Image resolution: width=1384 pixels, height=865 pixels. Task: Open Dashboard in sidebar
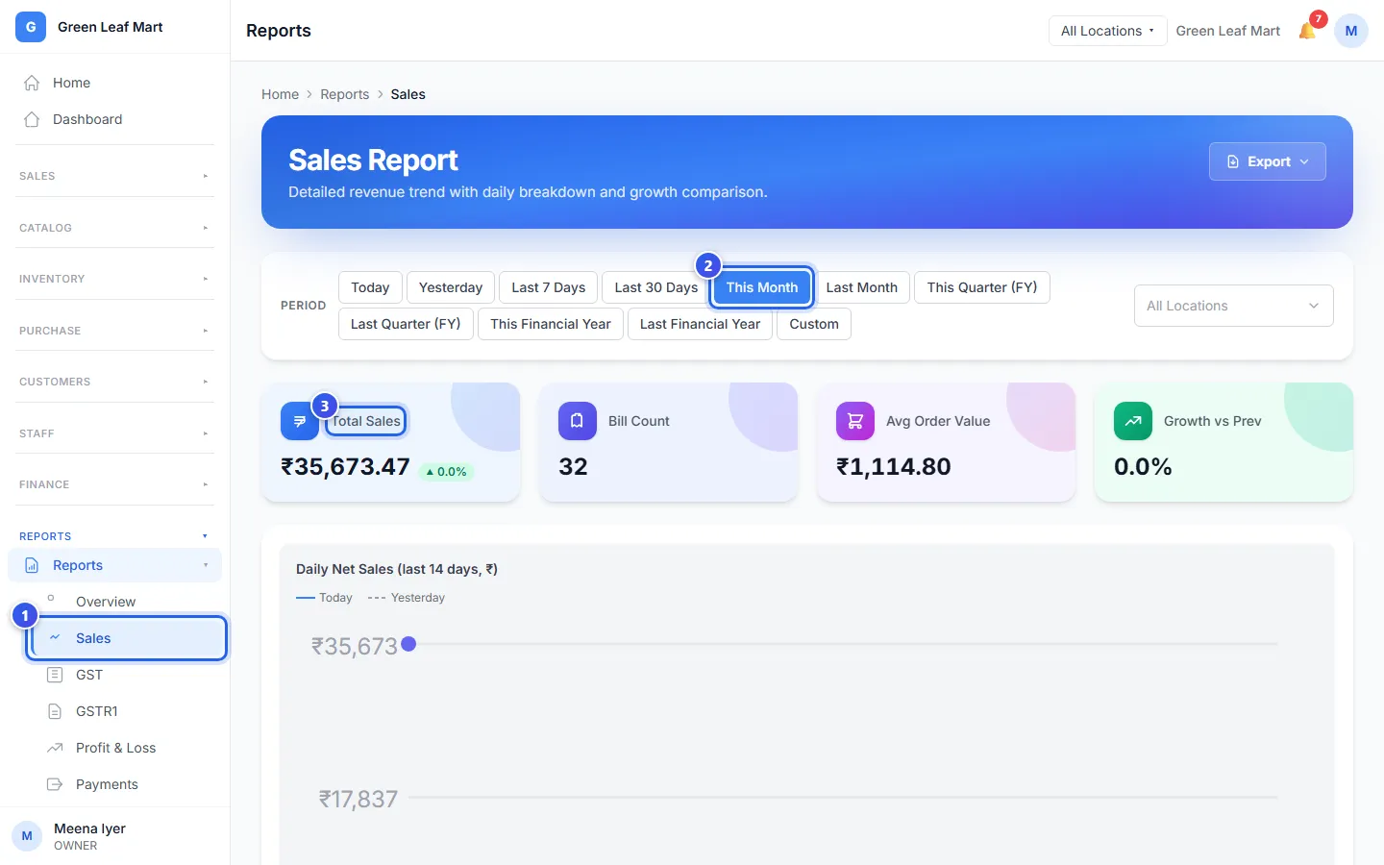pos(114,119)
